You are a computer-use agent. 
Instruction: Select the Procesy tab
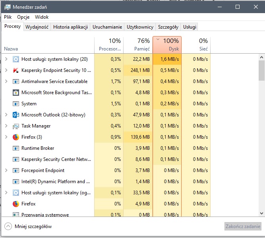pyautogui.click(x=12, y=26)
